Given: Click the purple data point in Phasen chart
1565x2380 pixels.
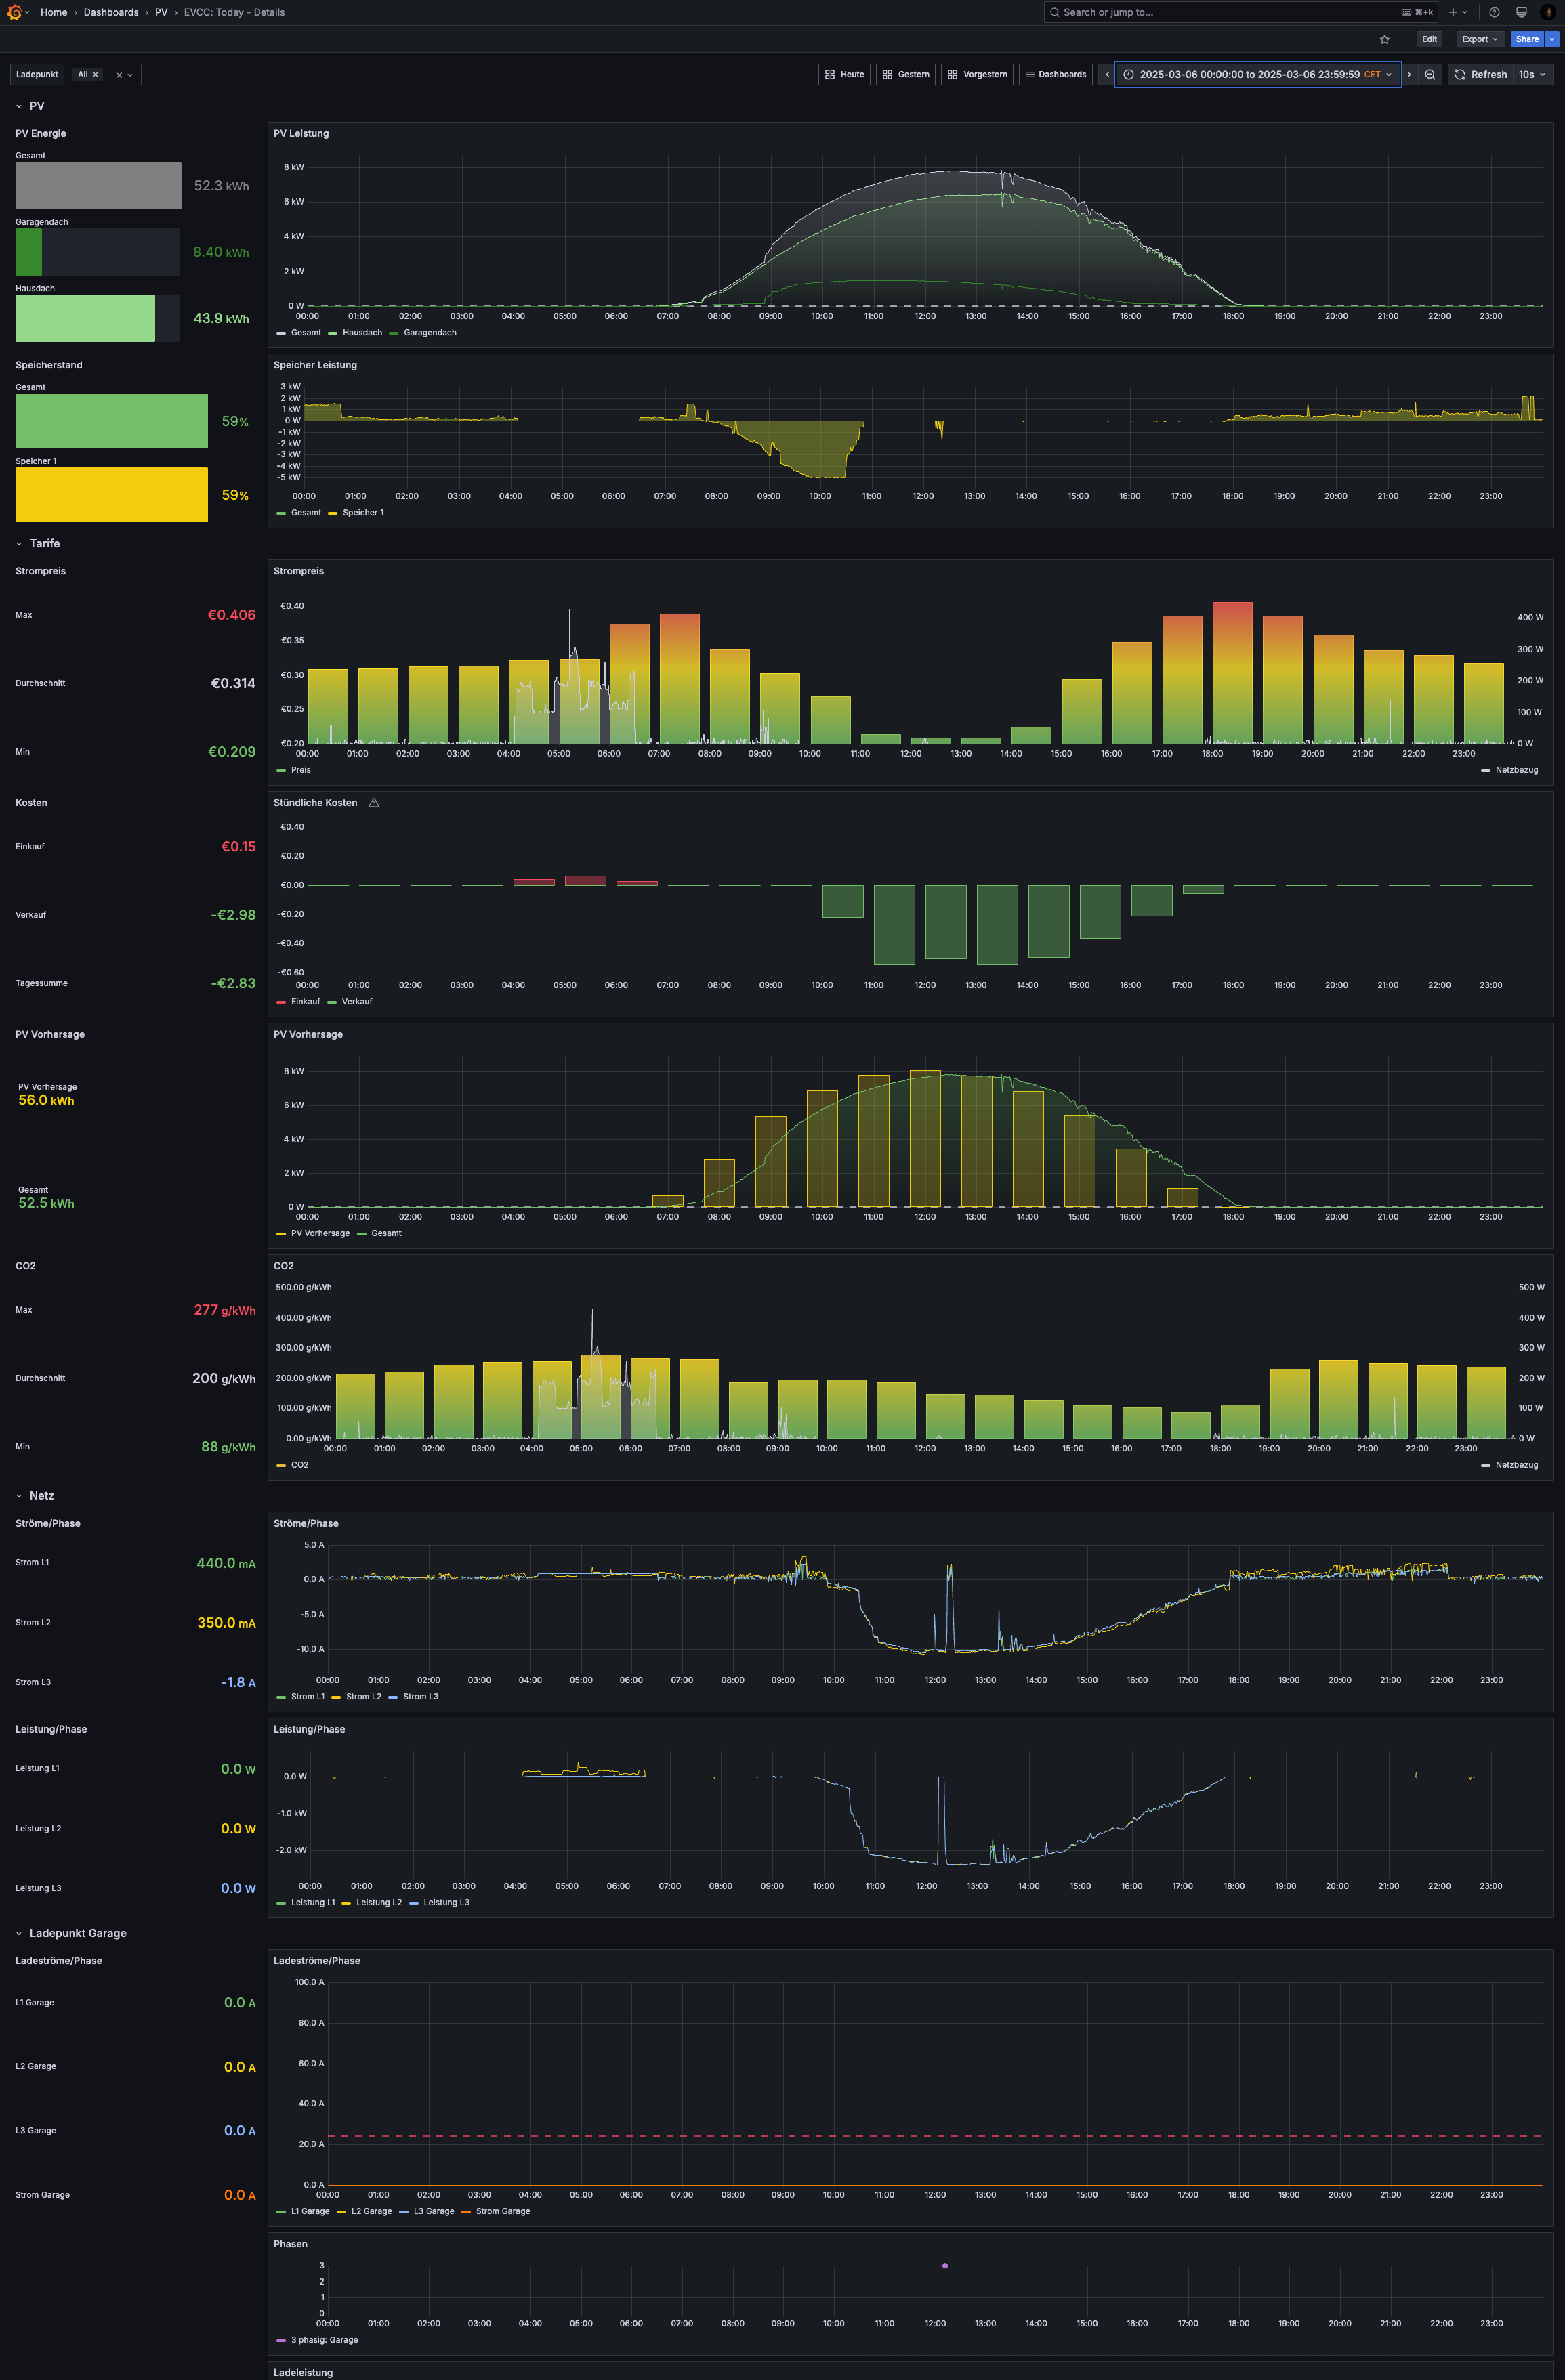Looking at the screenshot, I should 945,2266.
